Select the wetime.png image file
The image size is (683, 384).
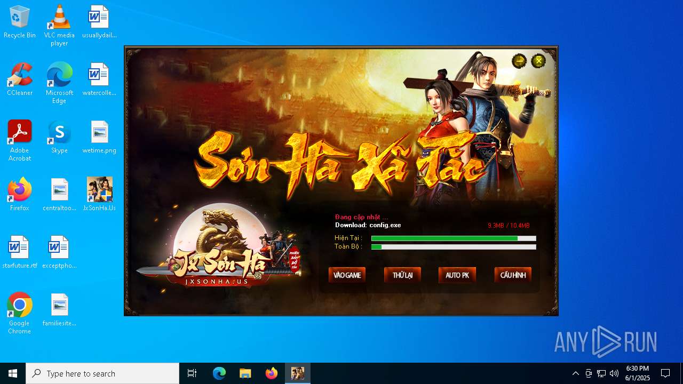coord(99,138)
